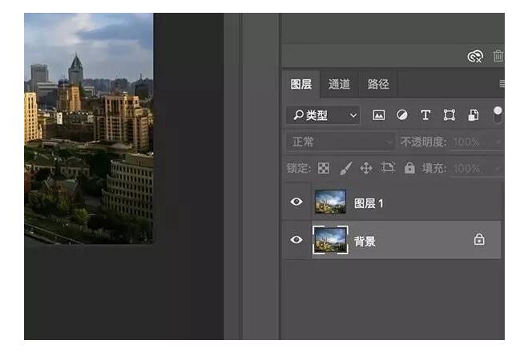The height and width of the screenshot is (356, 532).
Task: Lock image pixels brush icon
Action: click(345, 168)
